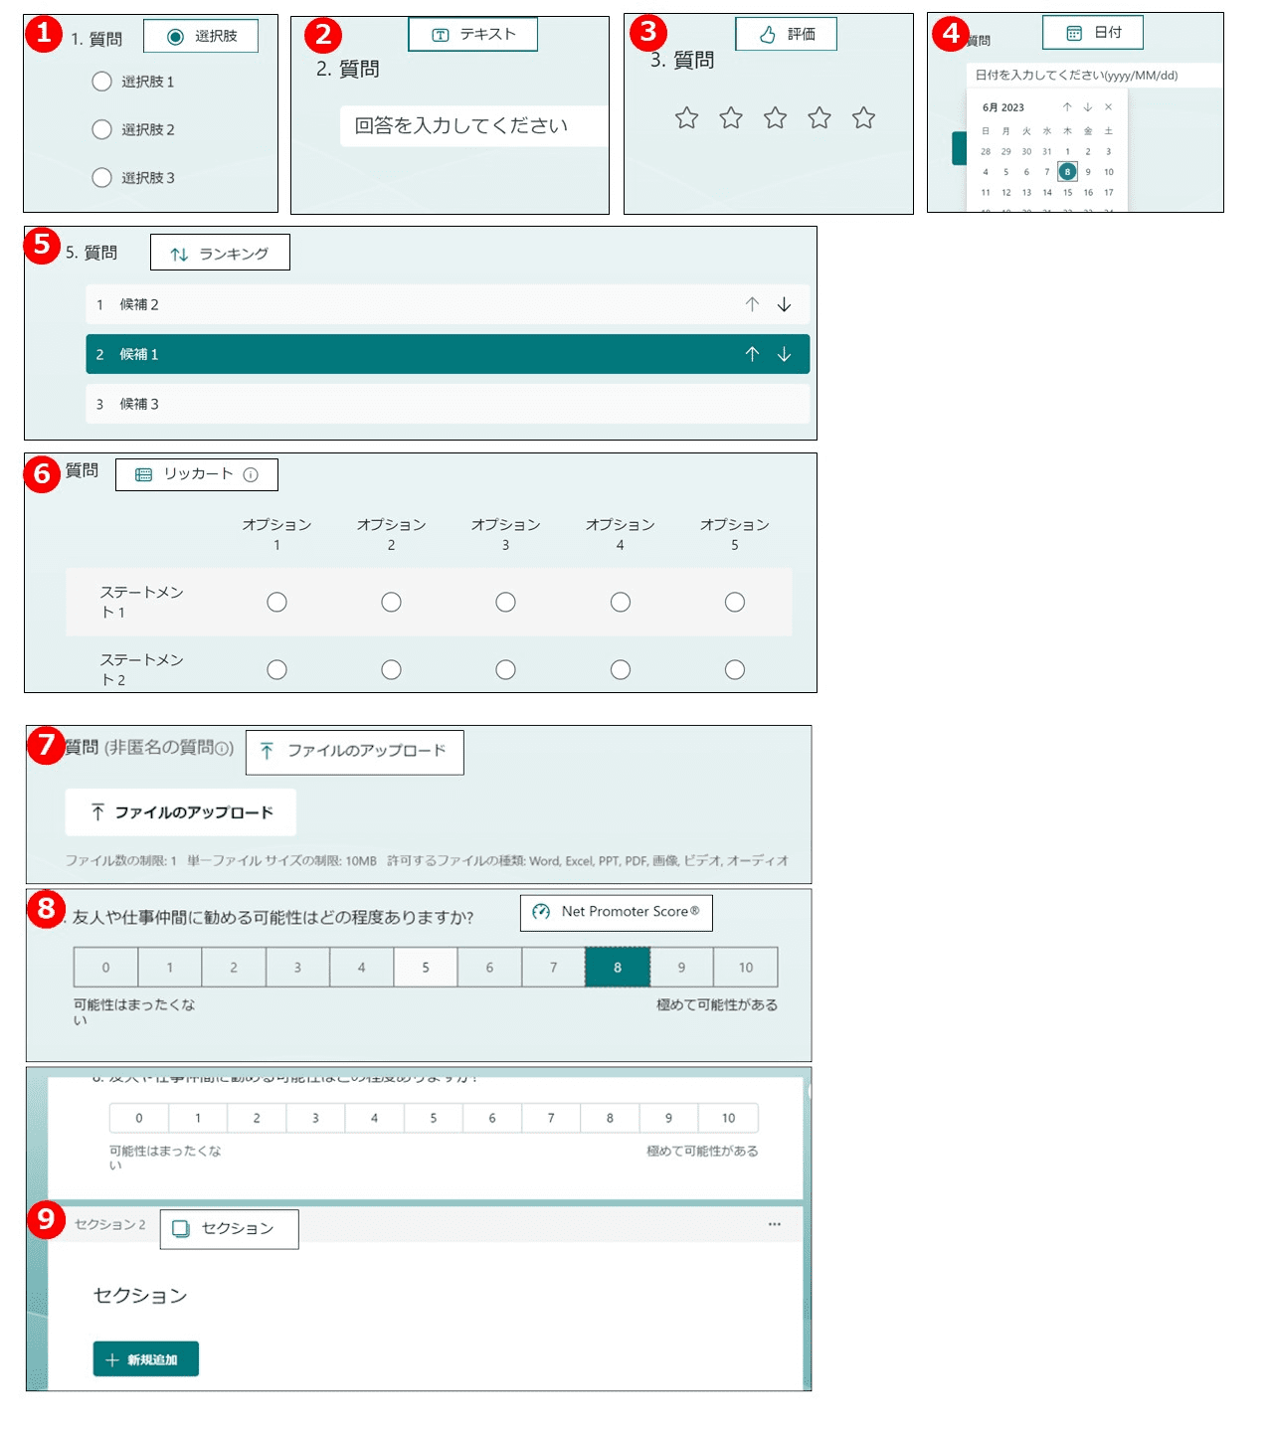Select the 選択肢 1 radio button
The height and width of the screenshot is (1432, 1273).
click(101, 82)
